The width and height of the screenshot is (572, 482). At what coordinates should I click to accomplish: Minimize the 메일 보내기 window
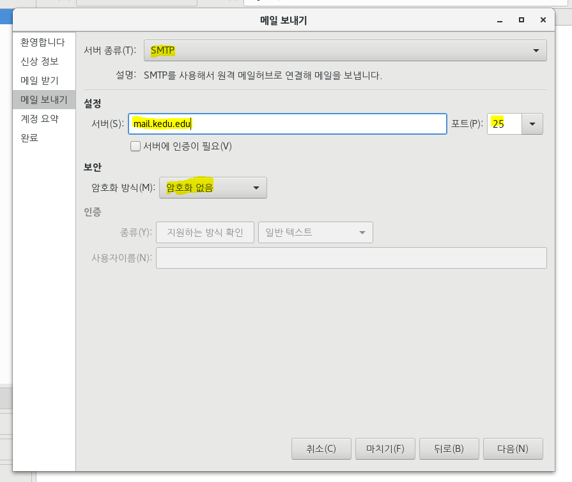tap(500, 20)
